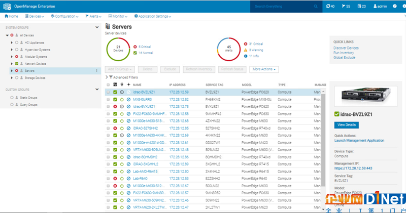Open the management IP https://172.28.12.59:443 link
Image resolution: width=406 pixels, height=213 pixels.
pos(353,168)
